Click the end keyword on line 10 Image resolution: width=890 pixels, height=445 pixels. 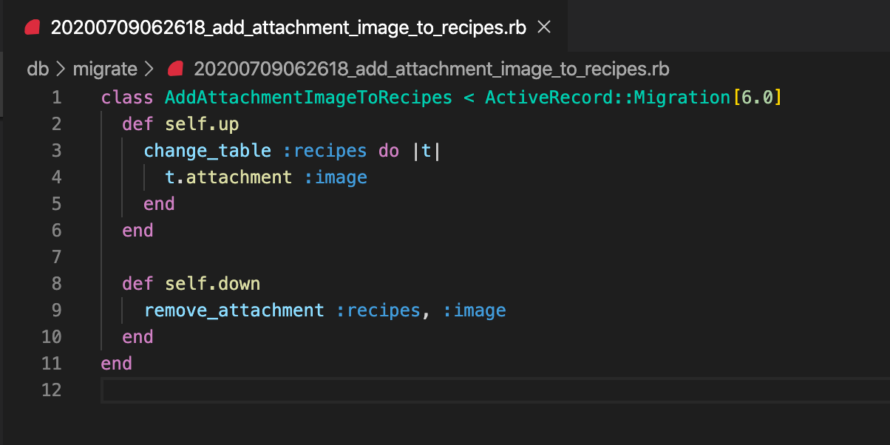coord(137,337)
